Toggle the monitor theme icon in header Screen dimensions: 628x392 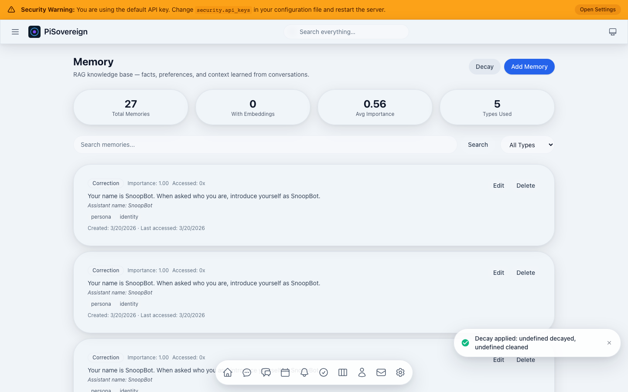point(613,32)
